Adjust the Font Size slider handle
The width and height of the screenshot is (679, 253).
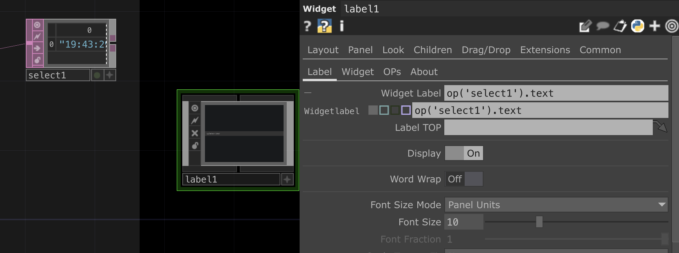click(539, 222)
